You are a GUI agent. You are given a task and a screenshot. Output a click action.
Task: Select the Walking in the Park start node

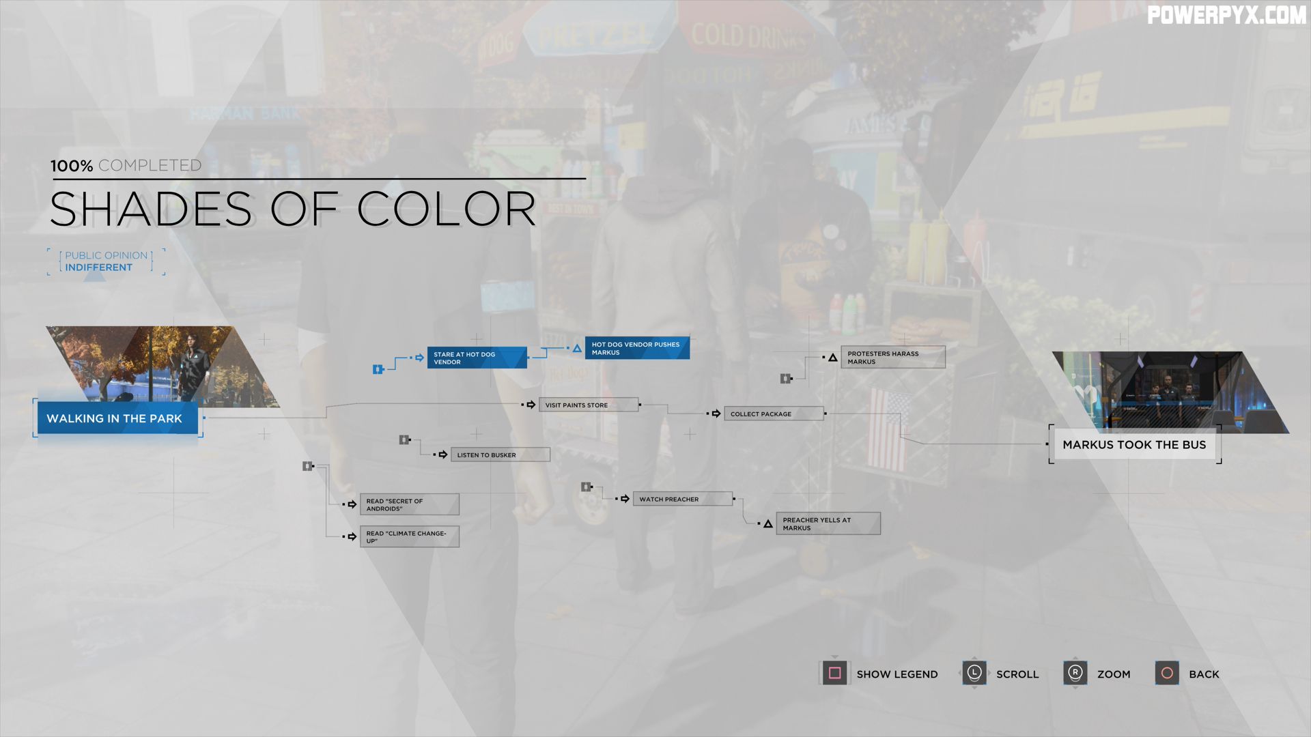coord(114,417)
